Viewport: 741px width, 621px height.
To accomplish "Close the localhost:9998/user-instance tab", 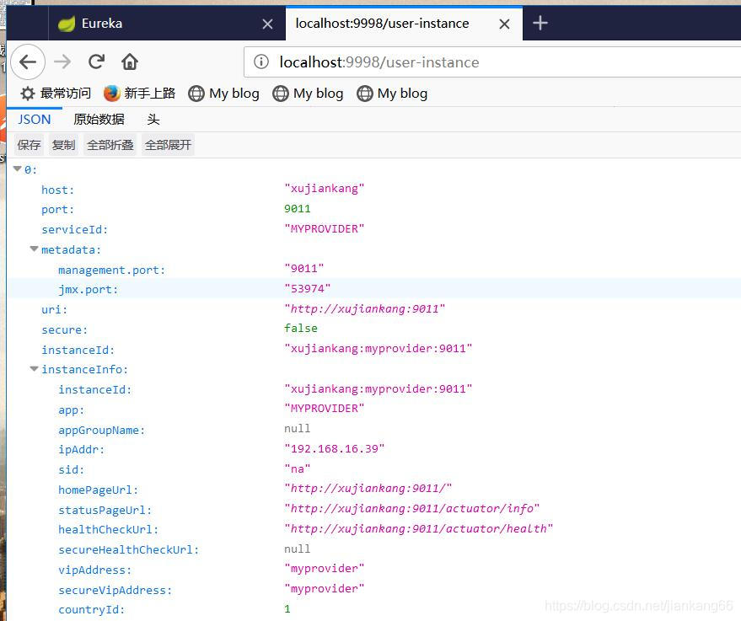I will [504, 24].
